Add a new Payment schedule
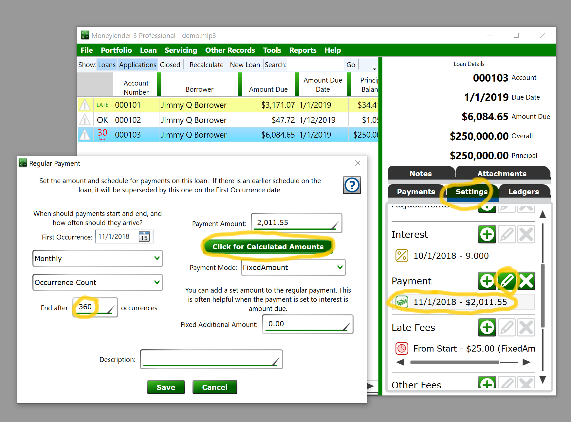Image resolution: width=571 pixels, height=422 pixels. click(x=487, y=281)
